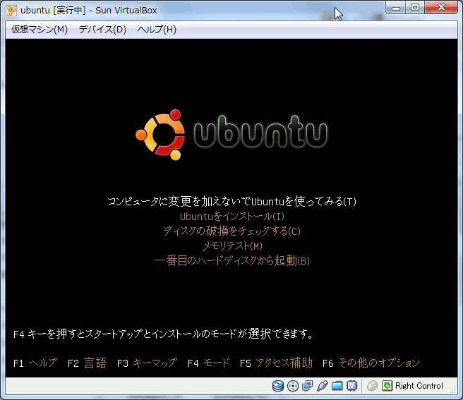Open the デバイス(D) menu
Viewport: 463px width, 400px height.
[x=102, y=30]
